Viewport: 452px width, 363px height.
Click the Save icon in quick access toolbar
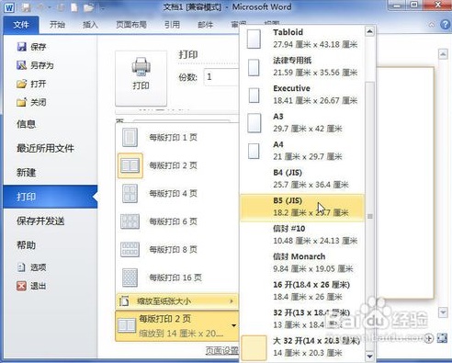(x=27, y=7)
